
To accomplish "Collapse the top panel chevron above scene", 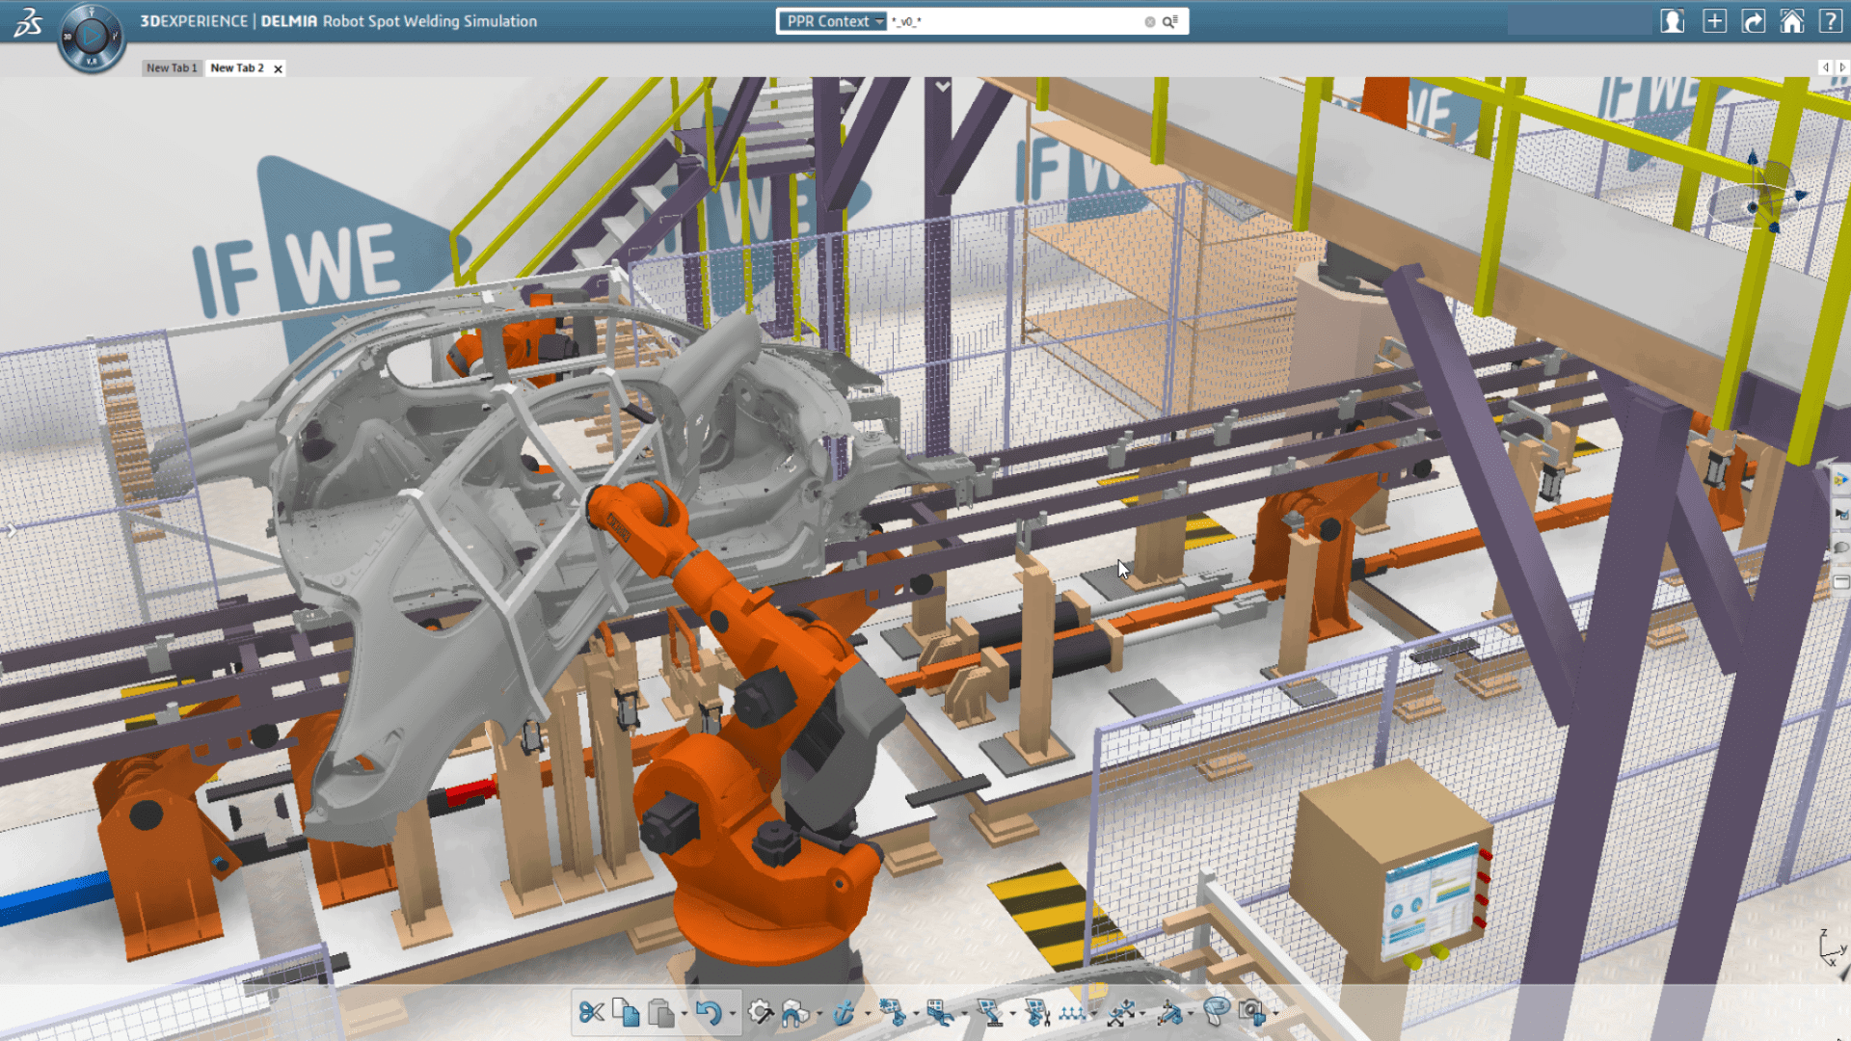I will (x=942, y=87).
